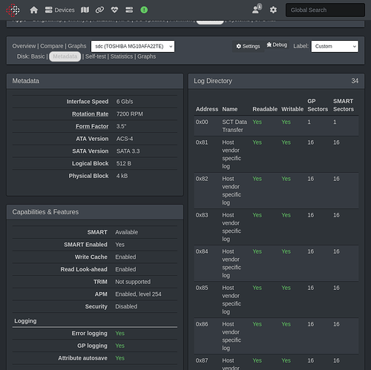Click the Address column header
Viewport: 371px width, 370px height.
[207, 109]
